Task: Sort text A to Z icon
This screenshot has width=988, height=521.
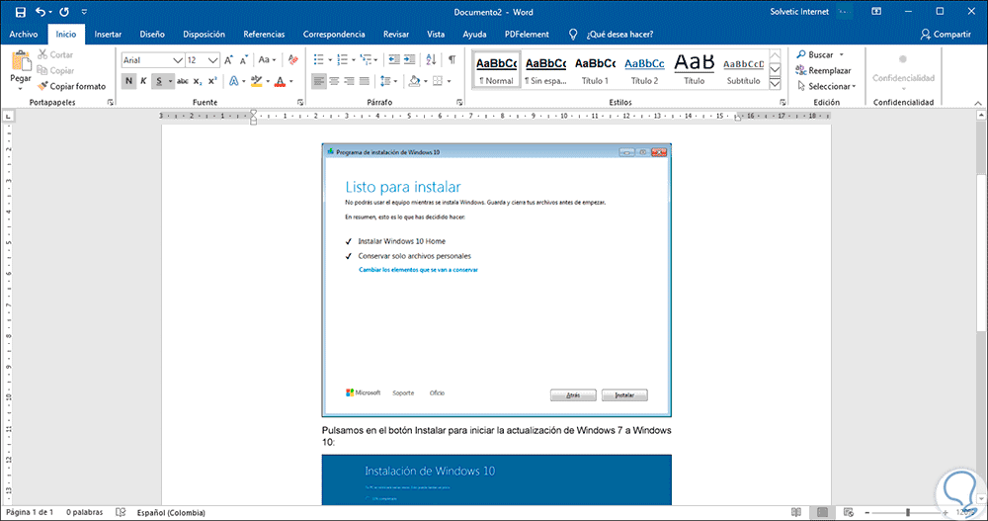Action: tap(431, 60)
